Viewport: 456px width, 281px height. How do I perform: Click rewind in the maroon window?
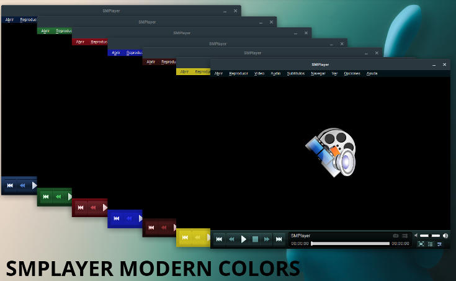pos(164,228)
